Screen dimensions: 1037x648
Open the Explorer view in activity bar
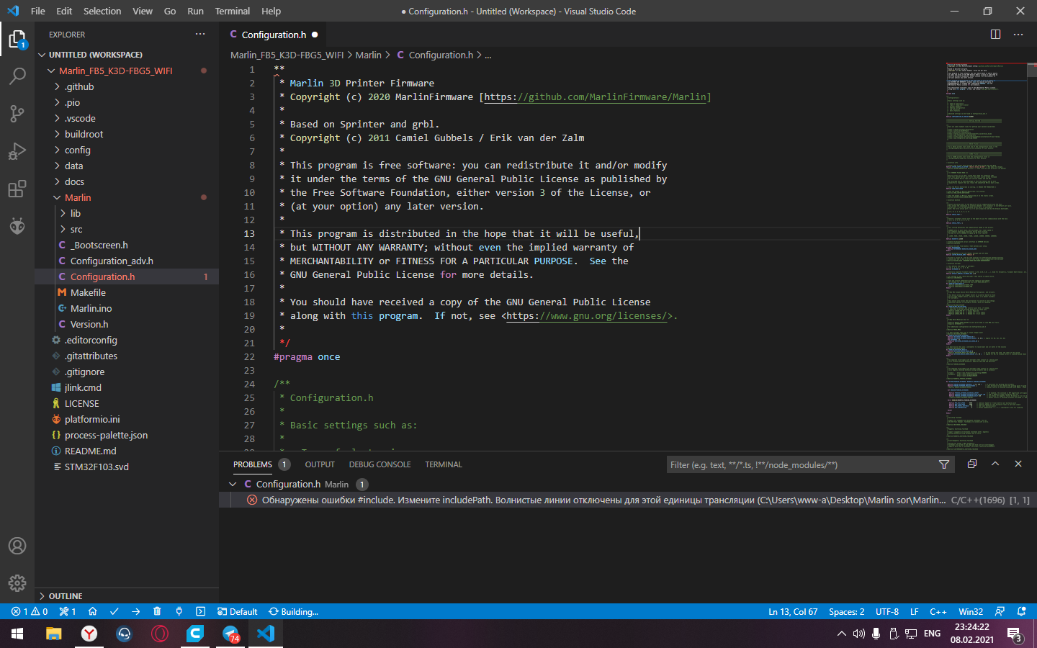click(x=17, y=39)
